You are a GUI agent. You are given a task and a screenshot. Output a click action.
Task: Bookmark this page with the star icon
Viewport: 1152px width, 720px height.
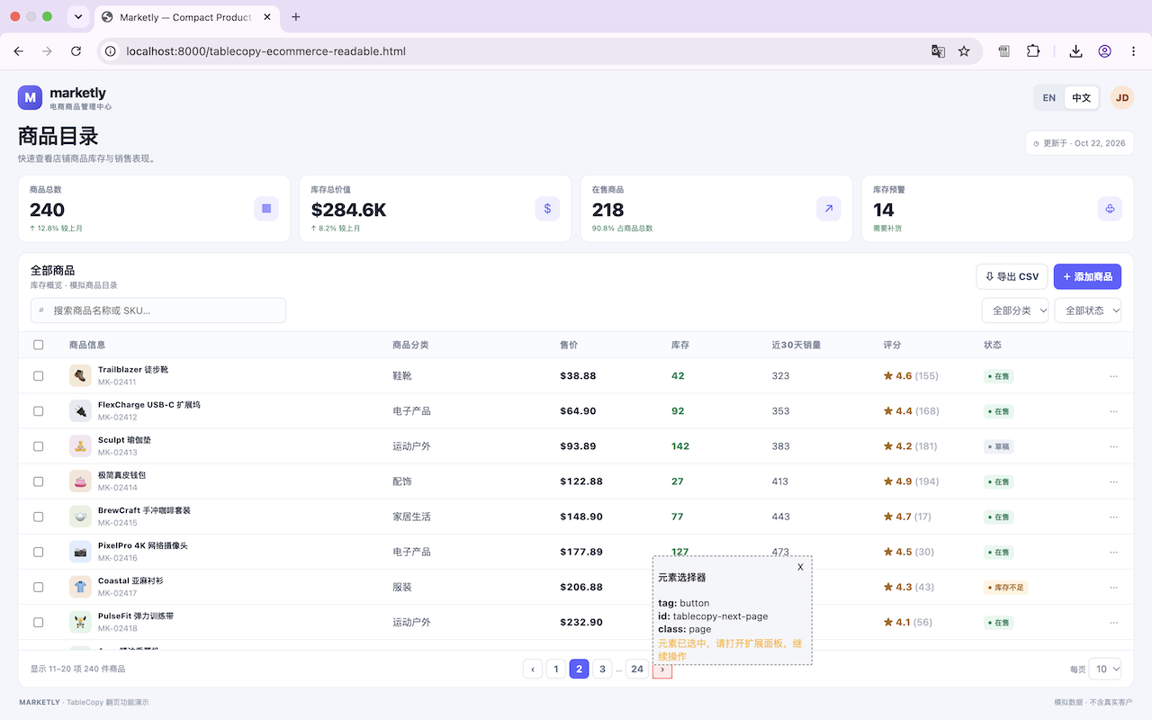[964, 51]
